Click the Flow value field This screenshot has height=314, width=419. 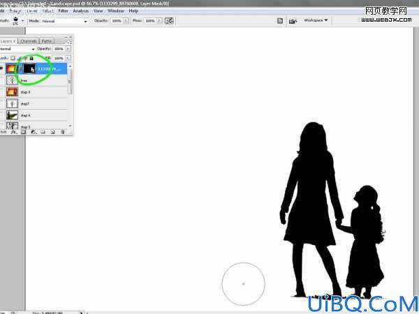pos(150,20)
